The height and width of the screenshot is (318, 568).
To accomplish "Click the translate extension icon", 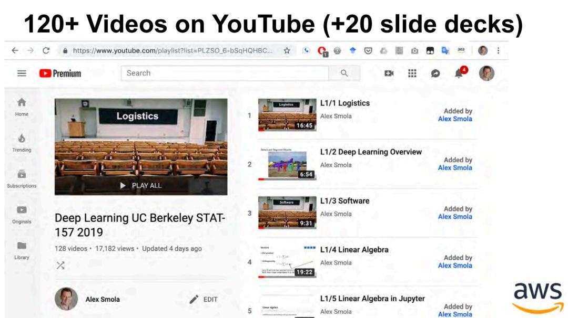I will coord(445,51).
